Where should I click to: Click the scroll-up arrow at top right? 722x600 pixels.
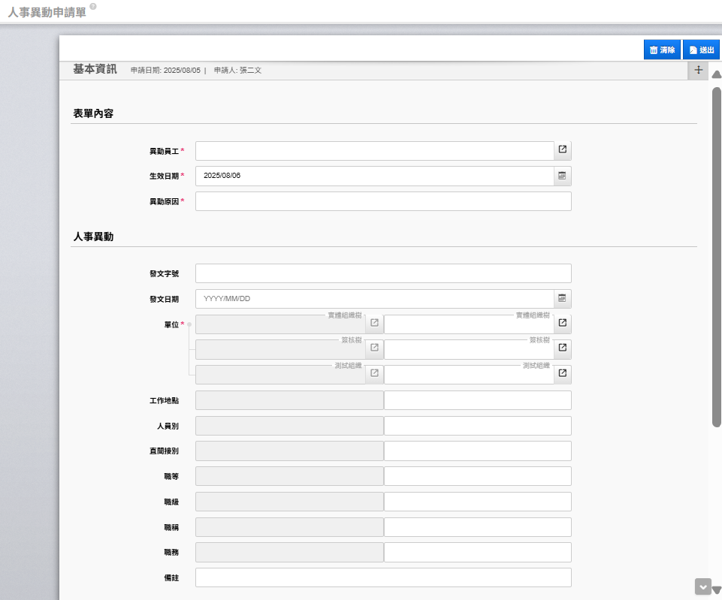coord(716,74)
